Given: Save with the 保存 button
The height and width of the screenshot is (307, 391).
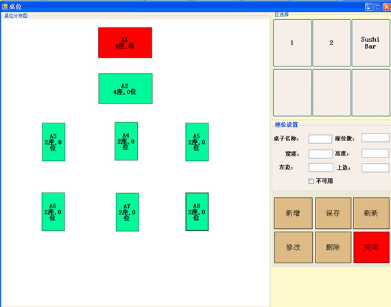Looking at the screenshot, I should (333, 213).
